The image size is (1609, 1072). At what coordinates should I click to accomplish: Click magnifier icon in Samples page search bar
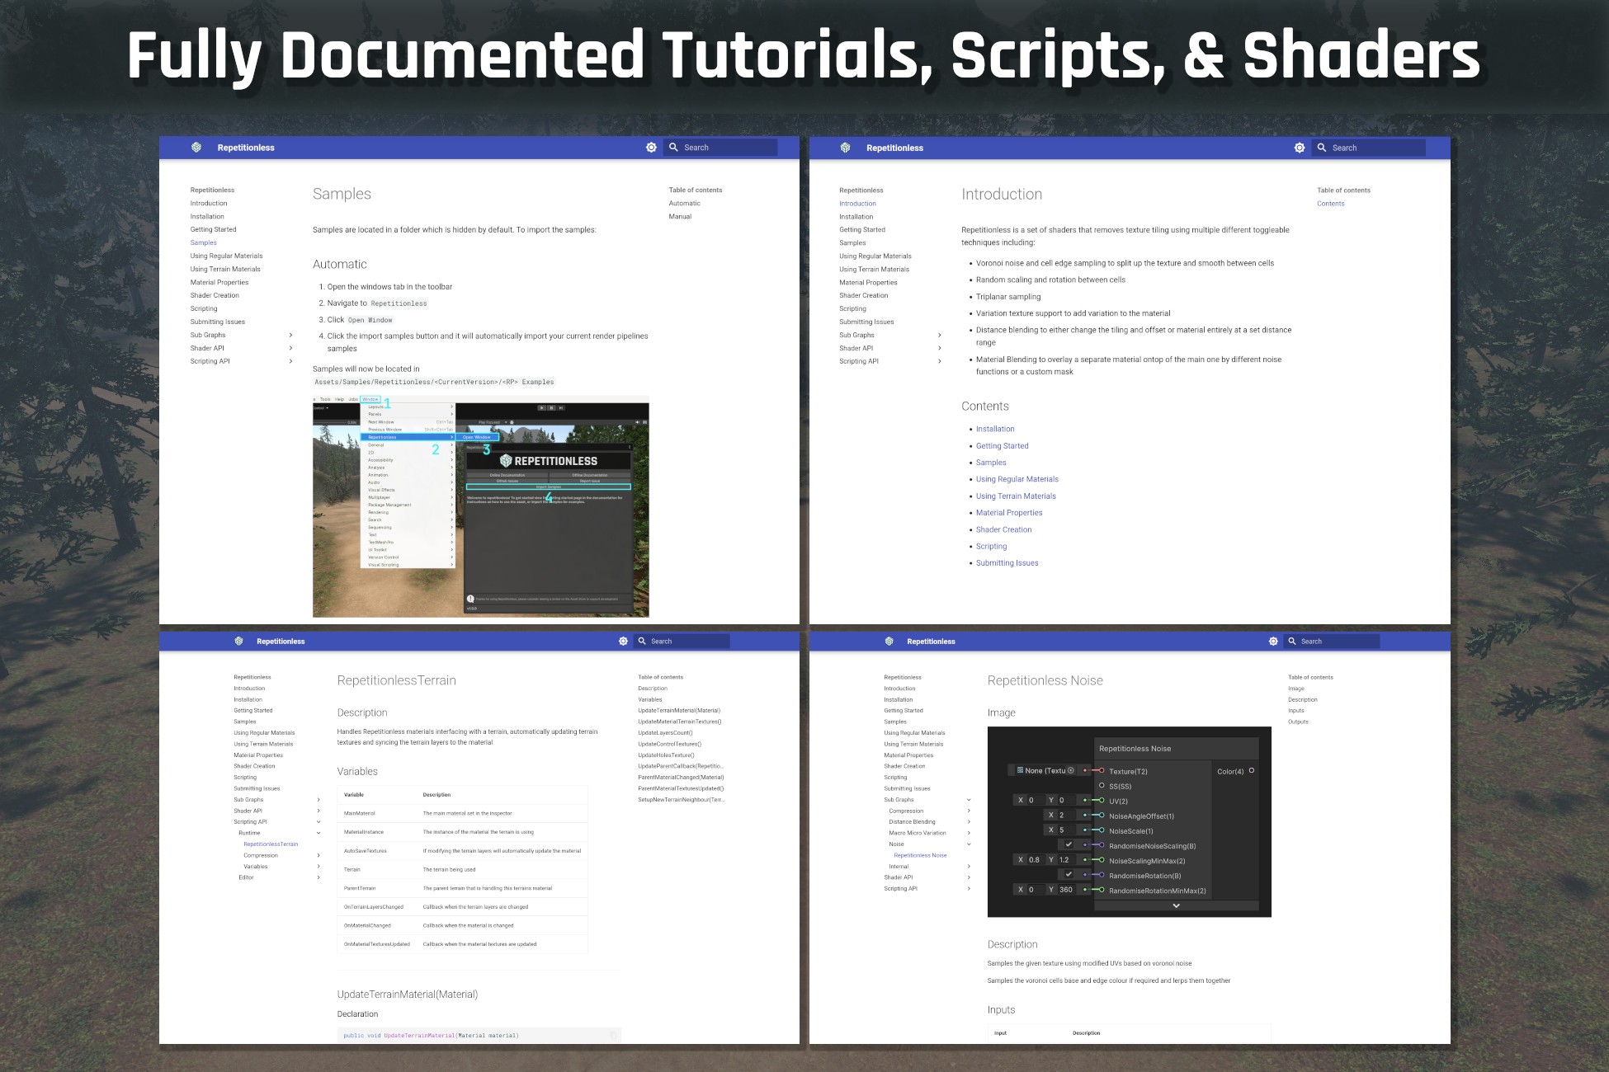674,148
